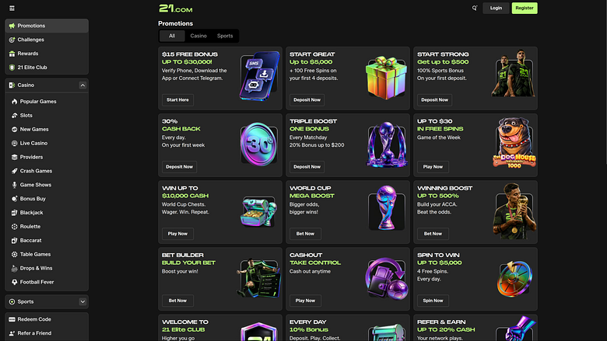
Task: Click Deposit Now on 30% Cash Back
Action: coord(179,167)
